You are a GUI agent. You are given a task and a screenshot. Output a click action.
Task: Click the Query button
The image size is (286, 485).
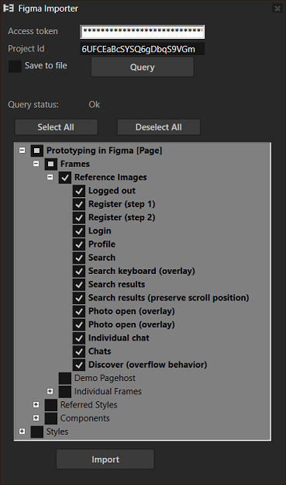tap(143, 67)
